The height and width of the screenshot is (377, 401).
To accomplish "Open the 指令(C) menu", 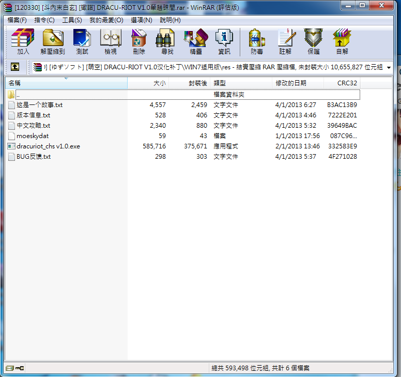I will click(x=44, y=20).
